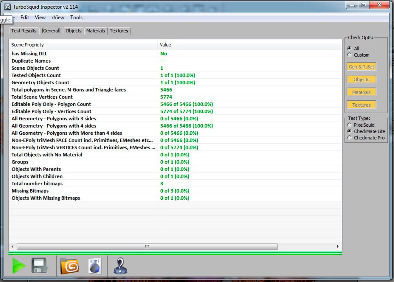The width and height of the screenshot is (394, 282).
Task: Select Polygons with 3 sides row
Action: [175, 119]
